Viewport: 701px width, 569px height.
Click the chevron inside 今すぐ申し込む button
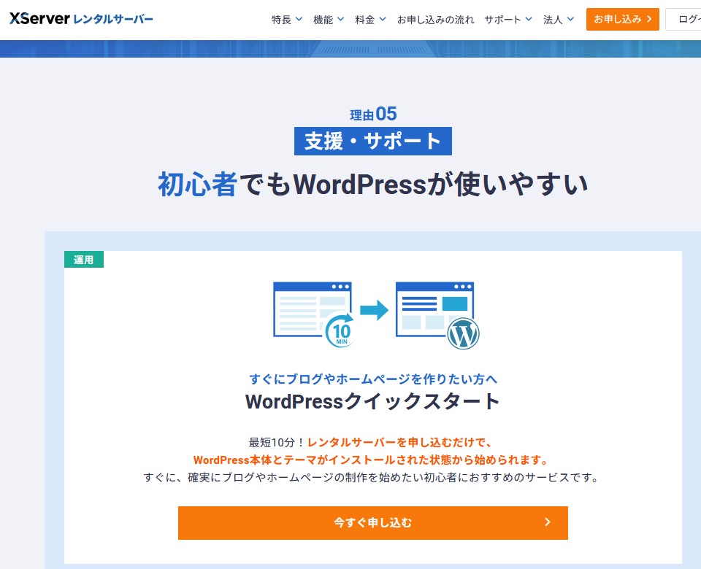coord(548,522)
